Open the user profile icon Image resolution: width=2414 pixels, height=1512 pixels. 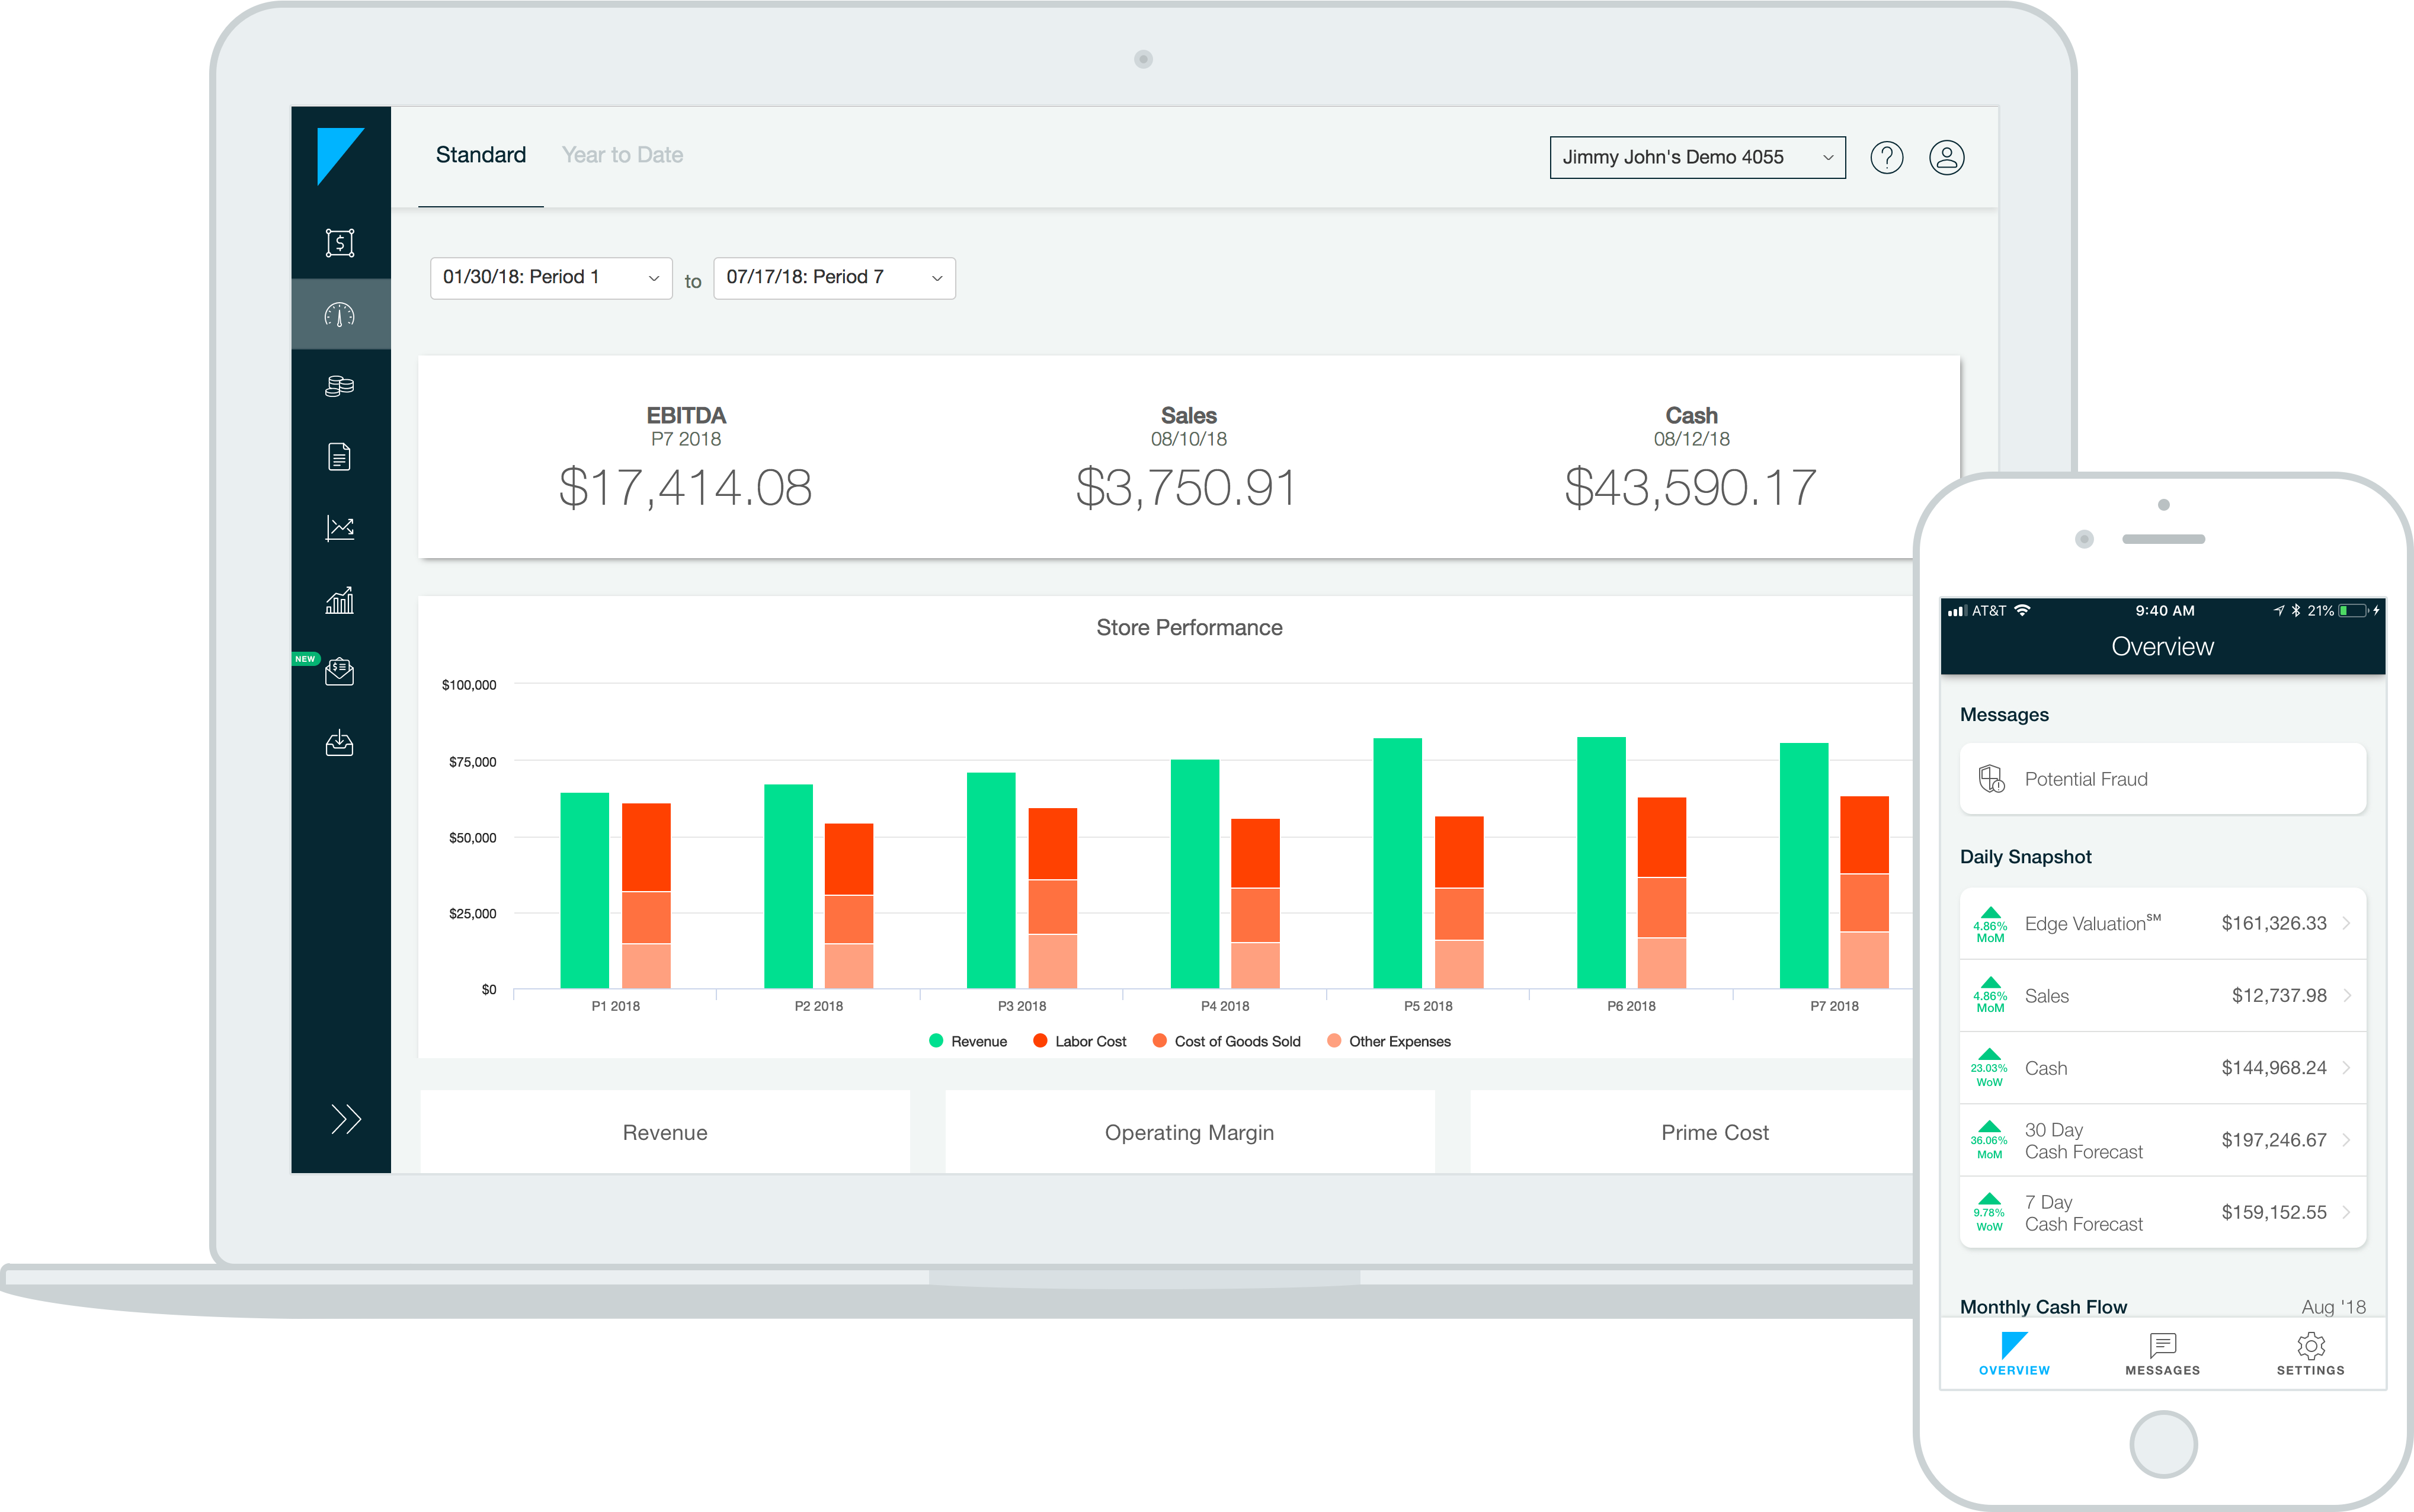pos(1946,157)
